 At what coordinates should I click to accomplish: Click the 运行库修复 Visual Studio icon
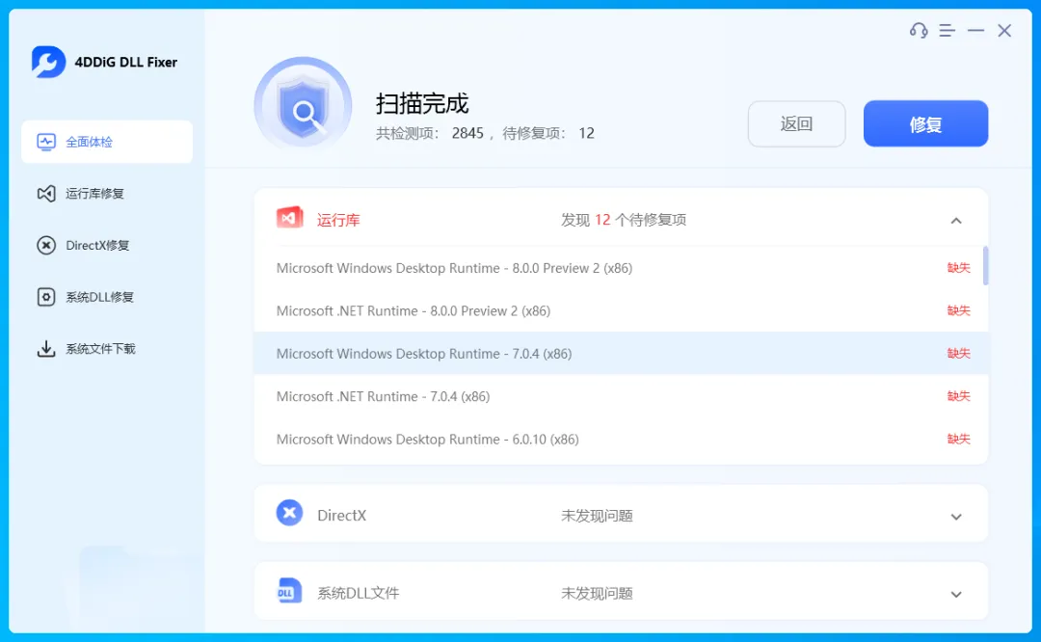click(x=46, y=194)
